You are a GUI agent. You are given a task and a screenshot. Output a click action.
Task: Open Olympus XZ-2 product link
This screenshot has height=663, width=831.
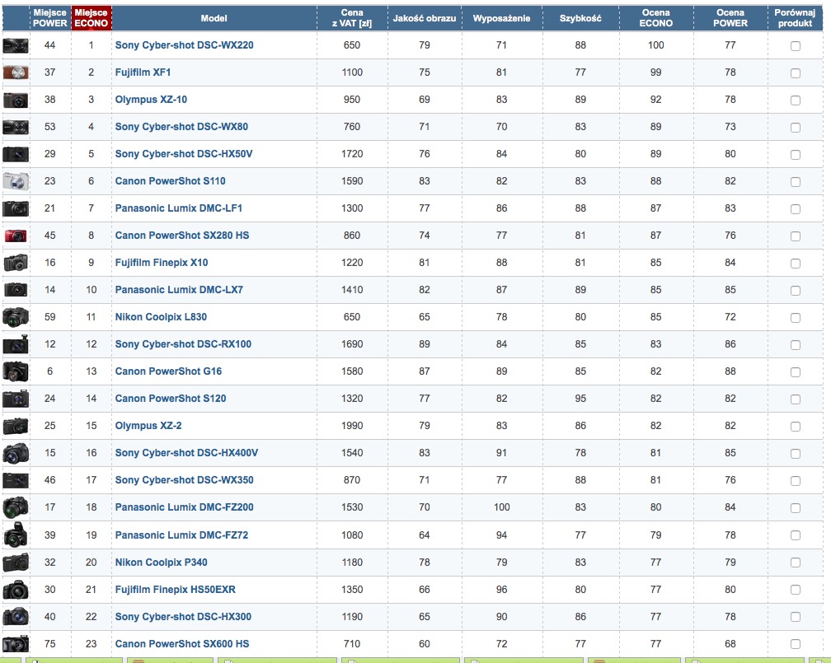pos(148,426)
